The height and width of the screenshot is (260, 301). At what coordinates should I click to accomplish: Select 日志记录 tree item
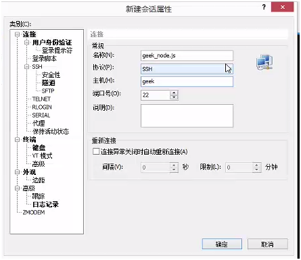pos(45,205)
